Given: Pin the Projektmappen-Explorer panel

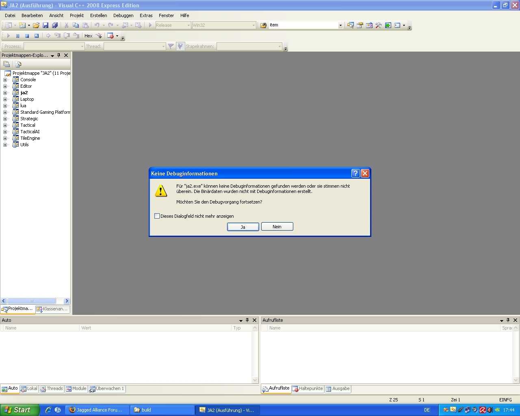Looking at the screenshot, I should click(x=58, y=55).
